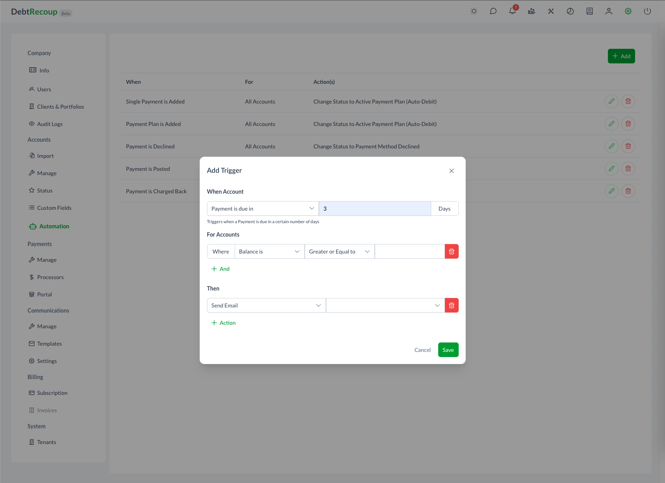The image size is (665, 483).
Task: Click the power logout icon
Action: click(x=647, y=11)
